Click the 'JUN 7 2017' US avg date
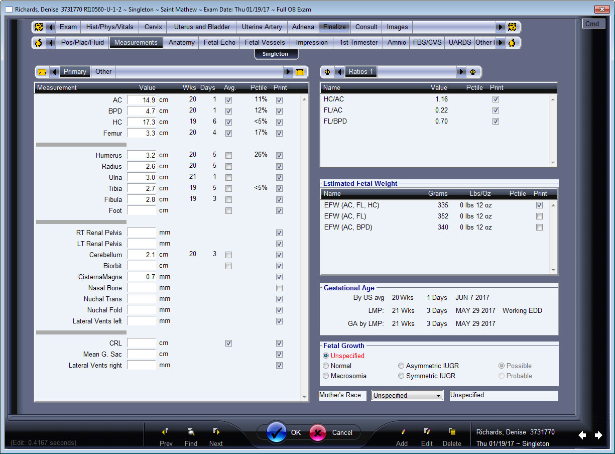 472,298
